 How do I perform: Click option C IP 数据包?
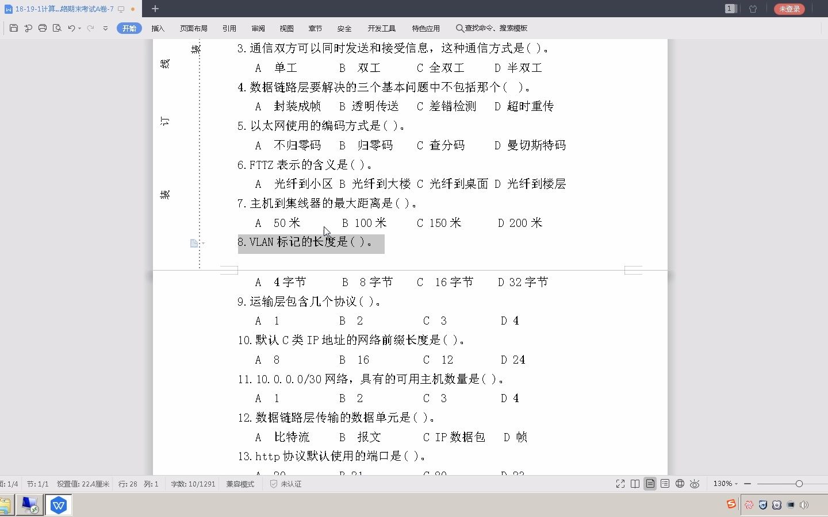tap(454, 437)
